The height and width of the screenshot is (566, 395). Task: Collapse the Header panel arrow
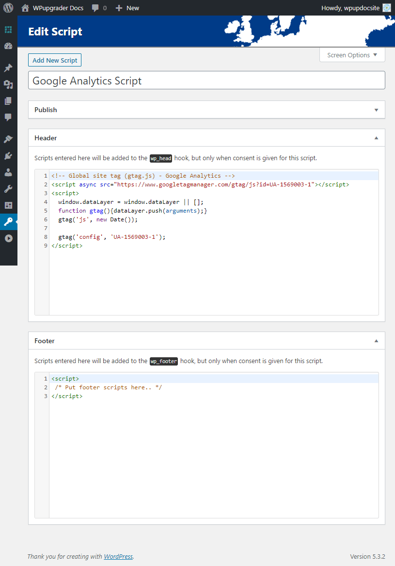click(376, 138)
